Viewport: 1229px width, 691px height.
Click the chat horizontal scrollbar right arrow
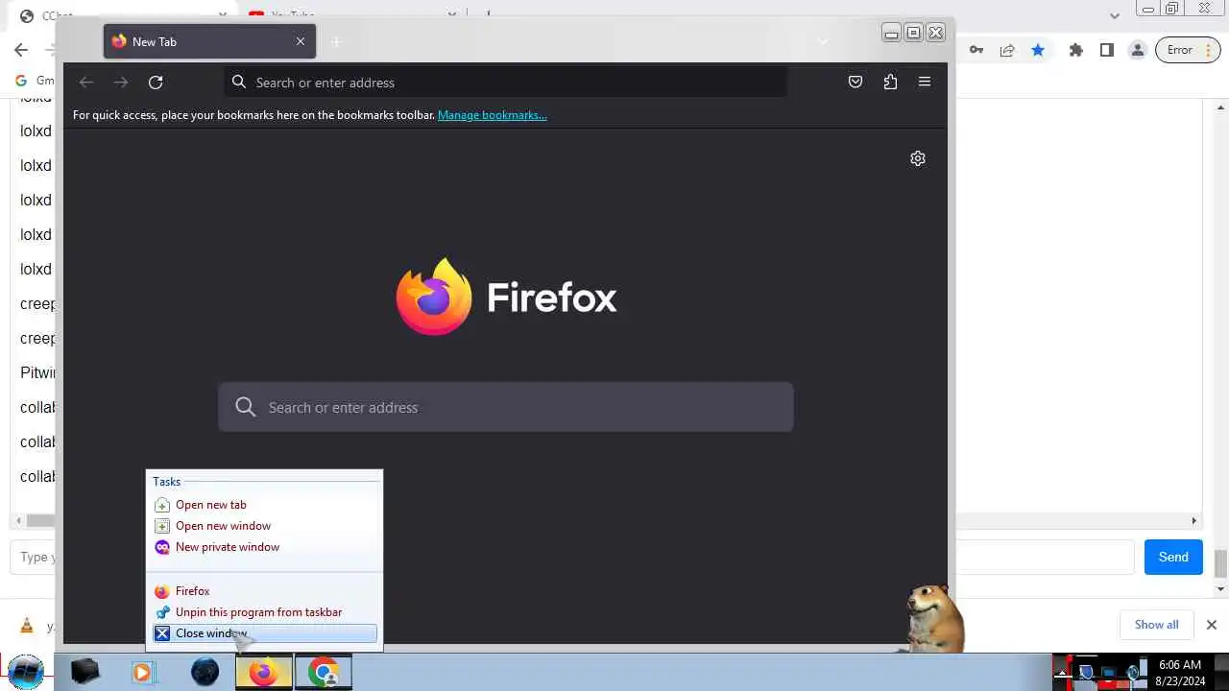pos(1194,521)
